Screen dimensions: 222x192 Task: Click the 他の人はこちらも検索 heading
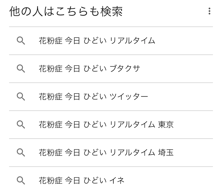click(66, 12)
